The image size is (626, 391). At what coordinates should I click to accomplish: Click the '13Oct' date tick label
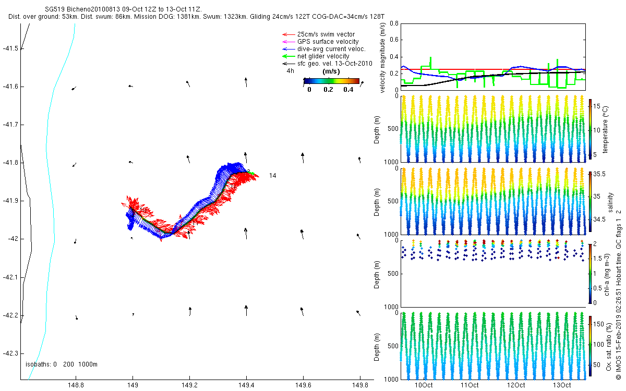[561, 385]
